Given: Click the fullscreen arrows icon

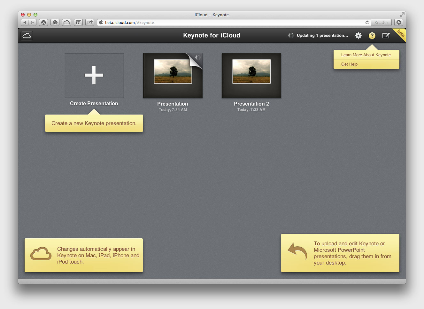Looking at the screenshot, I should (402, 15).
